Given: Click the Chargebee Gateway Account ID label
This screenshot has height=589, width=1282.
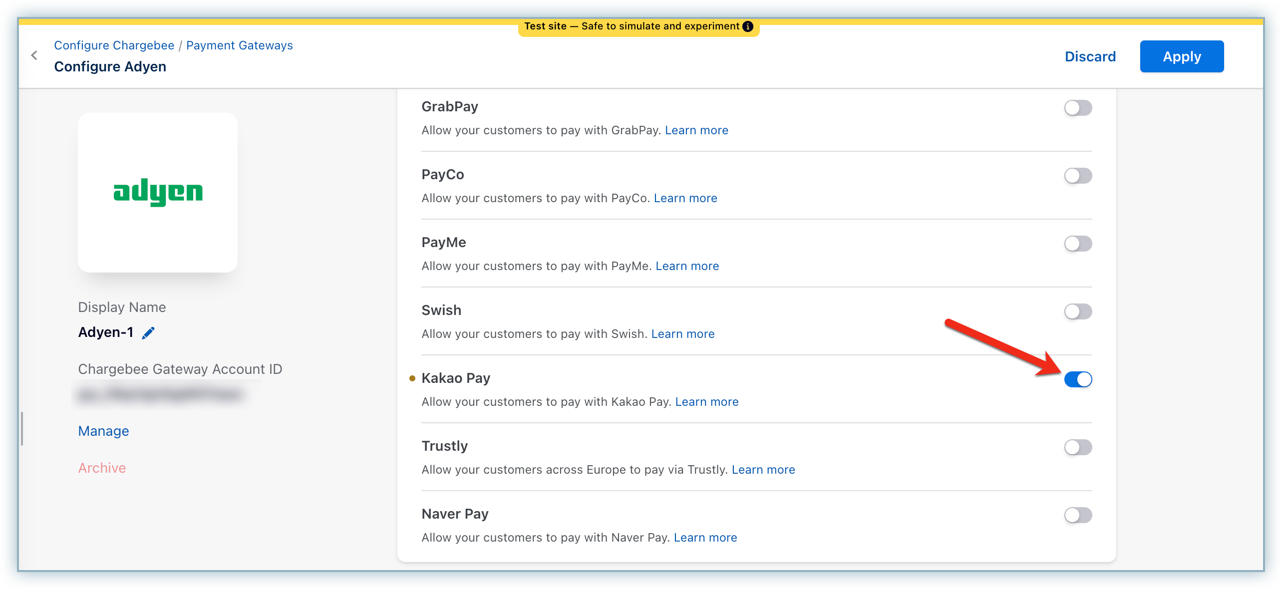Looking at the screenshot, I should [x=180, y=369].
